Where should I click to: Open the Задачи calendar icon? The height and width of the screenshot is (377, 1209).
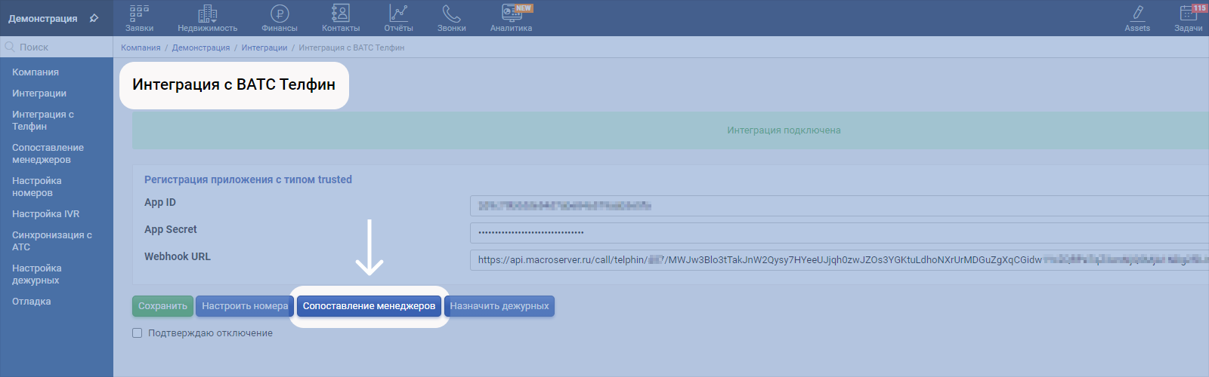(1188, 14)
